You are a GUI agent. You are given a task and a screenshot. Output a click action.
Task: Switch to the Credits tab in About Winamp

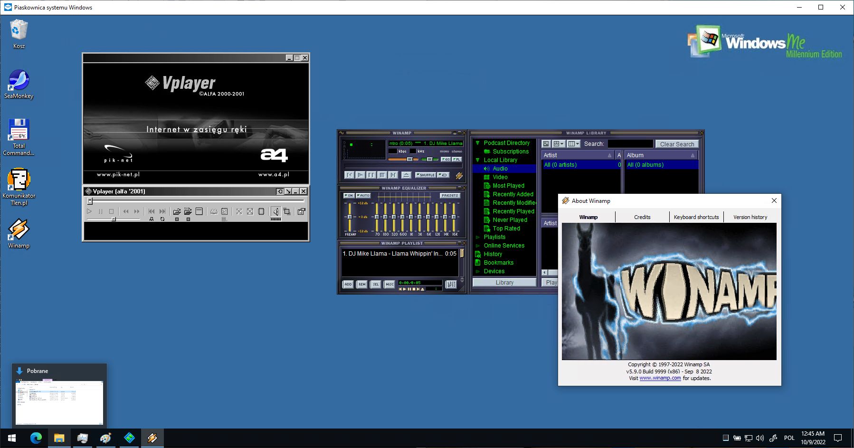pos(642,217)
